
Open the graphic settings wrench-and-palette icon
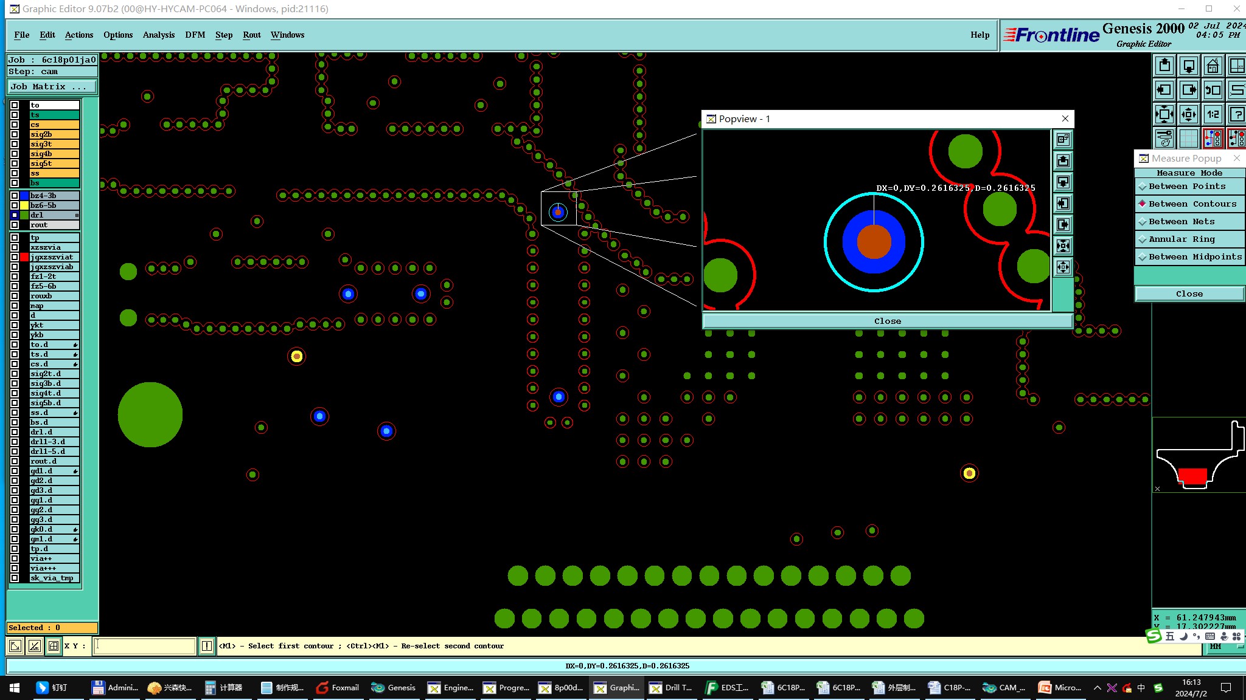[x=1164, y=139]
